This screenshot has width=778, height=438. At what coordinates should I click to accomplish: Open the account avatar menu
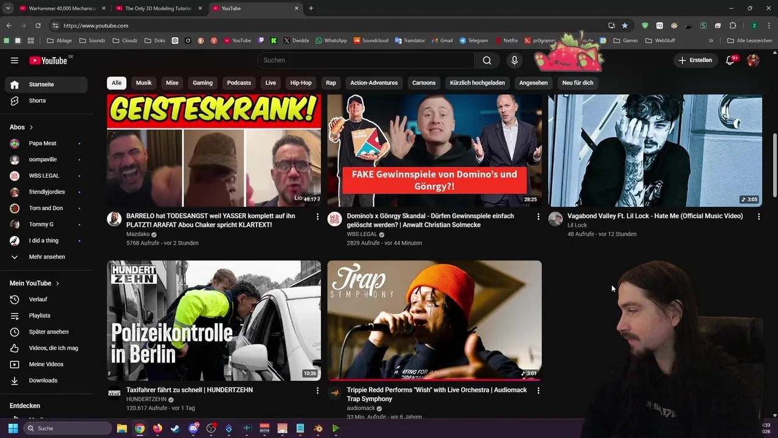(x=753, y=60)
